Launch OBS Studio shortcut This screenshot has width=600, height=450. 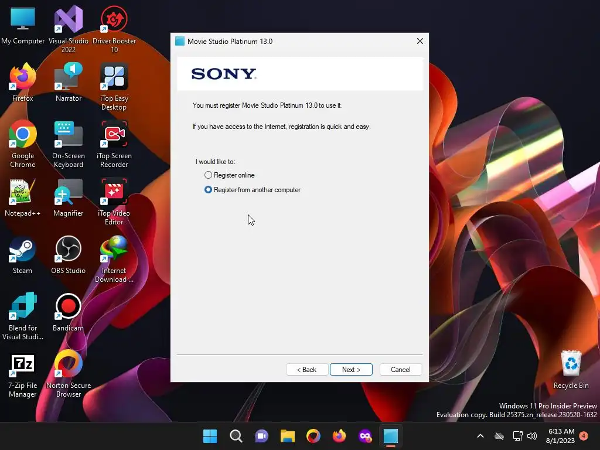(69, 255)
